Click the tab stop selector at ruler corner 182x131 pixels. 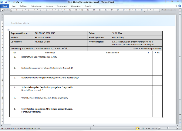[2, 9]
